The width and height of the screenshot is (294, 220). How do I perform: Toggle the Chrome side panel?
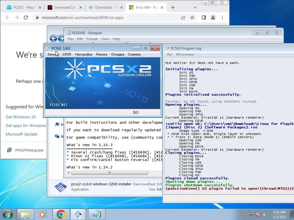(204, 17)
